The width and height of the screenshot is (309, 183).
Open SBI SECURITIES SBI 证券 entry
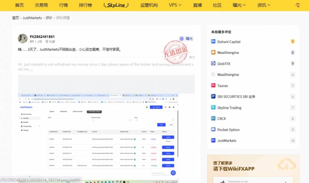236,96
